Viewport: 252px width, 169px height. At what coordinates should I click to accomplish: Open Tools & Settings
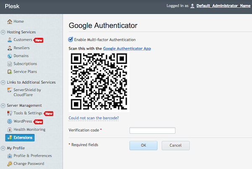(28, 113)
